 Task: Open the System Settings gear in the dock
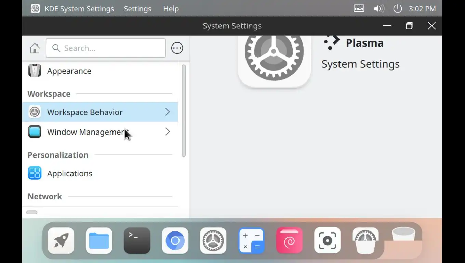(213, 240)
